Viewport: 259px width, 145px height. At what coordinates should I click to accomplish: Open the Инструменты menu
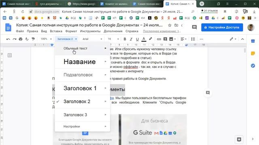[x=90, y=31]
